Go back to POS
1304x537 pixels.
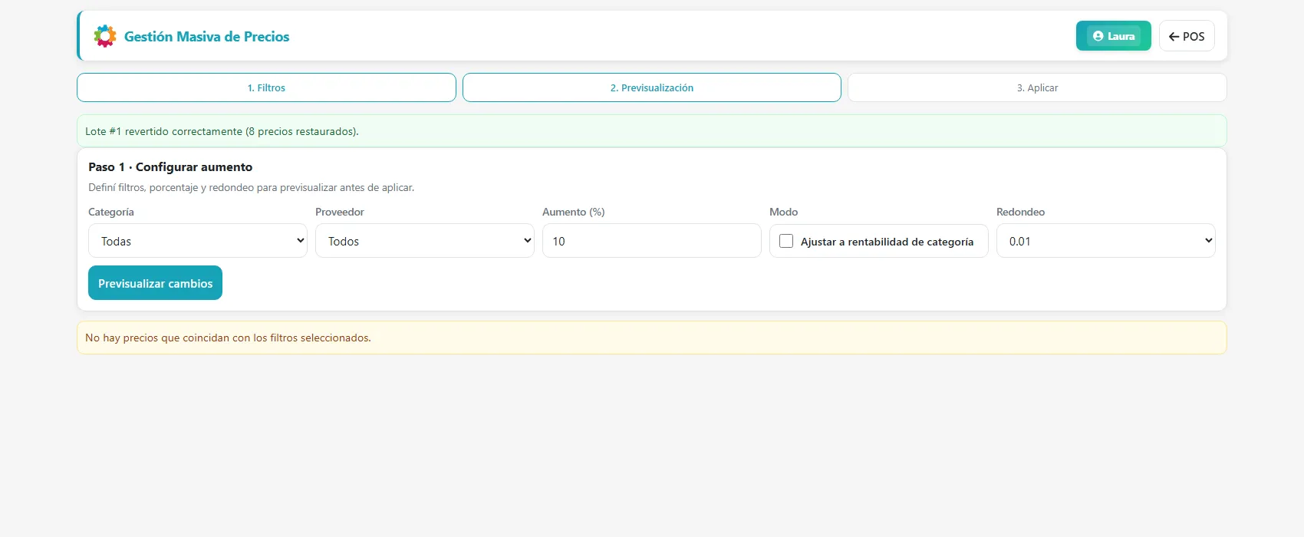coord(1187,36)
